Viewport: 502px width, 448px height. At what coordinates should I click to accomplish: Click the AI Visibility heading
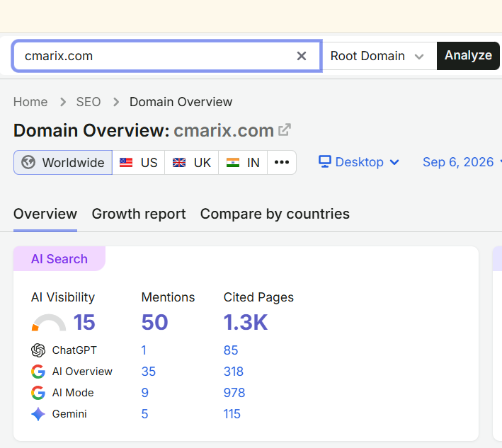pyautogui.click(x=63, y=297)
